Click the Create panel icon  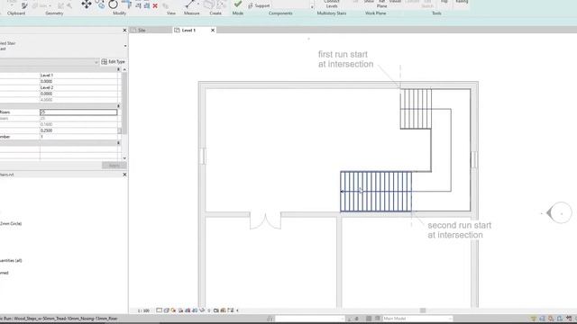click(209, 4)
